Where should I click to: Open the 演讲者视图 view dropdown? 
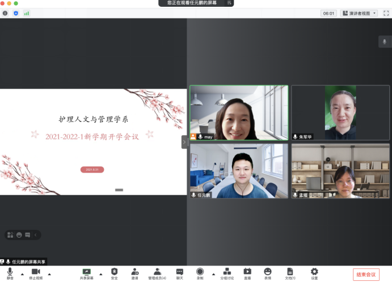coord(359,13)
